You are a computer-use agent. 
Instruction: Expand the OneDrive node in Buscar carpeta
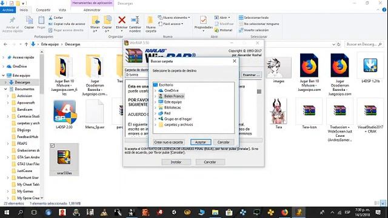point(155,91)
